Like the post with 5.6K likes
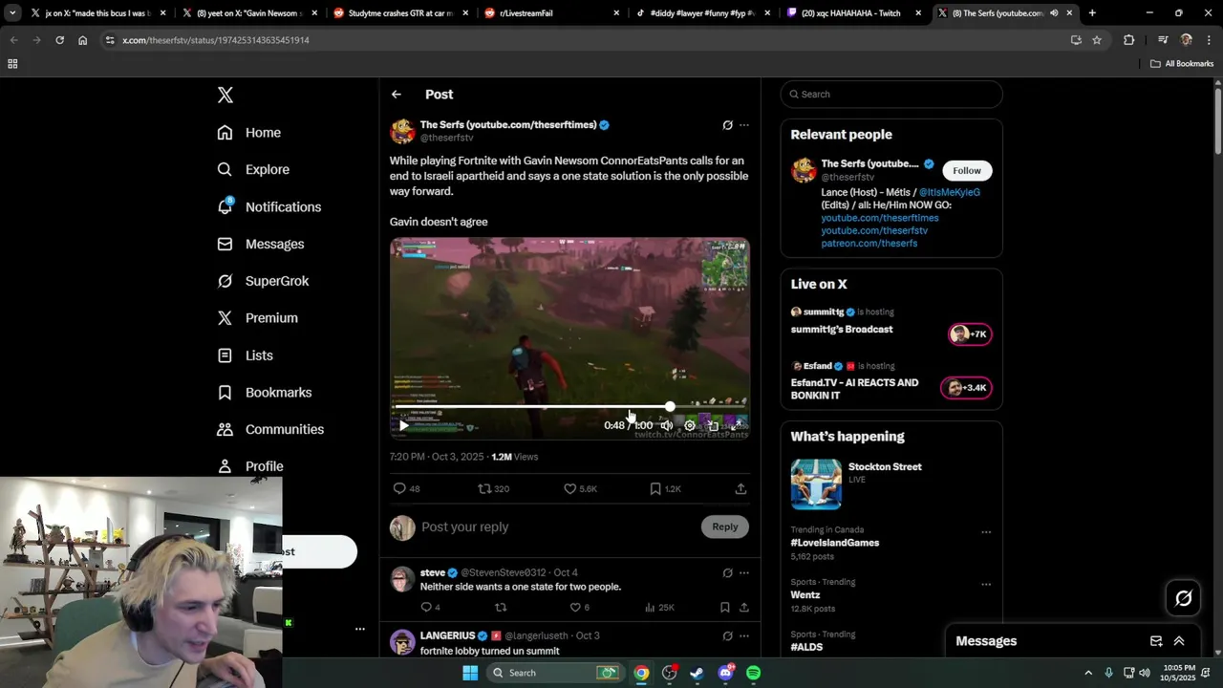This screenshot has width=1223, height=688. tap(569, 488)
